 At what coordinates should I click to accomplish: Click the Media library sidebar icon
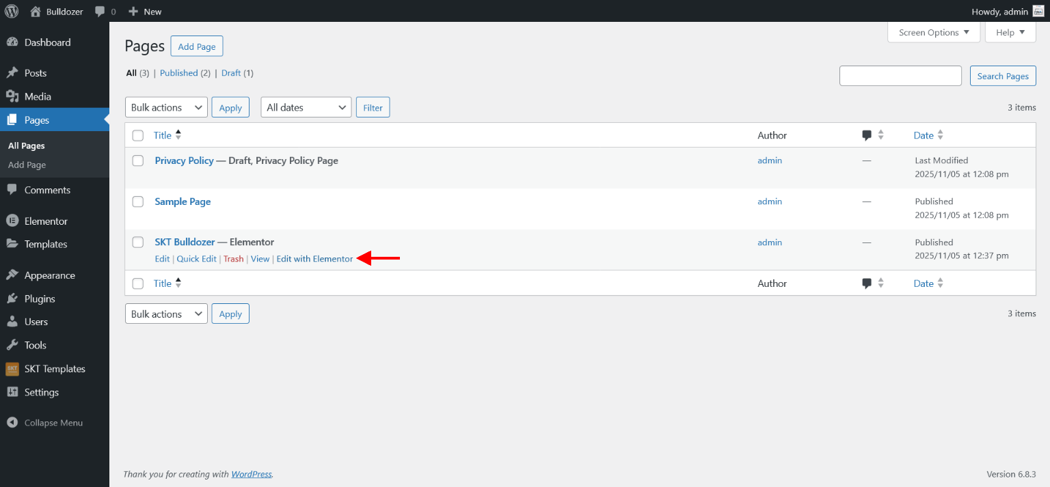click(x=12, y=96)
